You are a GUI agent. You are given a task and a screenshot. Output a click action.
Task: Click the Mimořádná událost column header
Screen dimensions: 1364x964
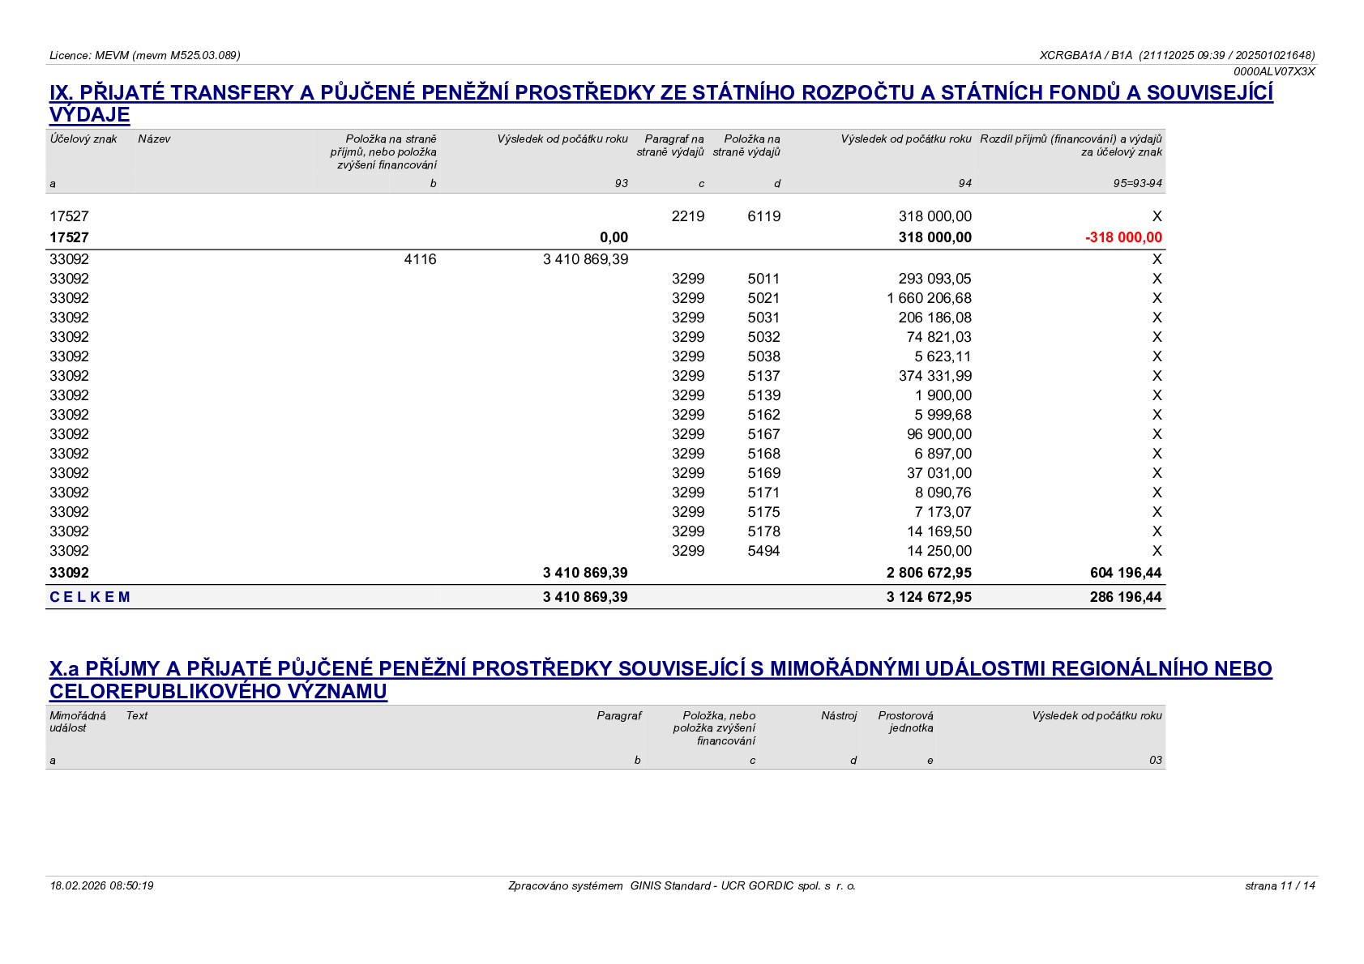[78, 721]
